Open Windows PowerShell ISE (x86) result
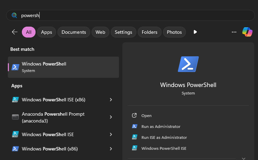 coord(63,100)
